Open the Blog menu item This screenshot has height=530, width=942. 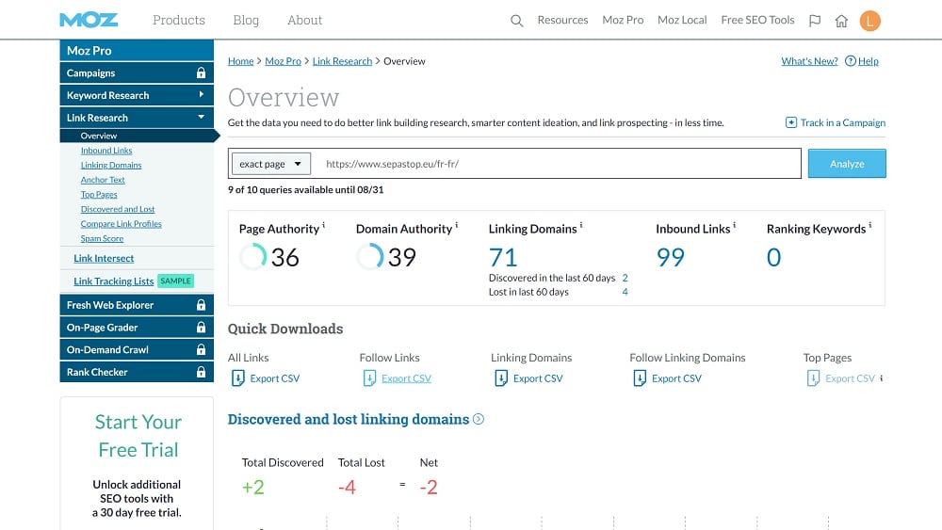(x=246, y=20)
